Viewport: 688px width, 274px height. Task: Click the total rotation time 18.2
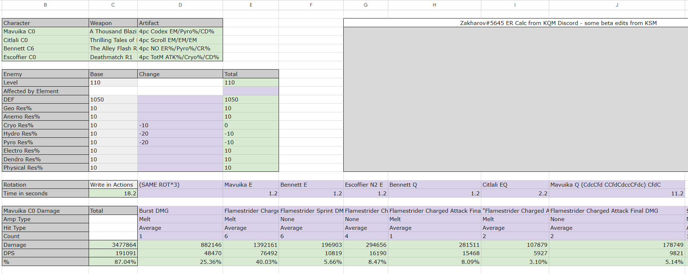(x=113, y=194)
